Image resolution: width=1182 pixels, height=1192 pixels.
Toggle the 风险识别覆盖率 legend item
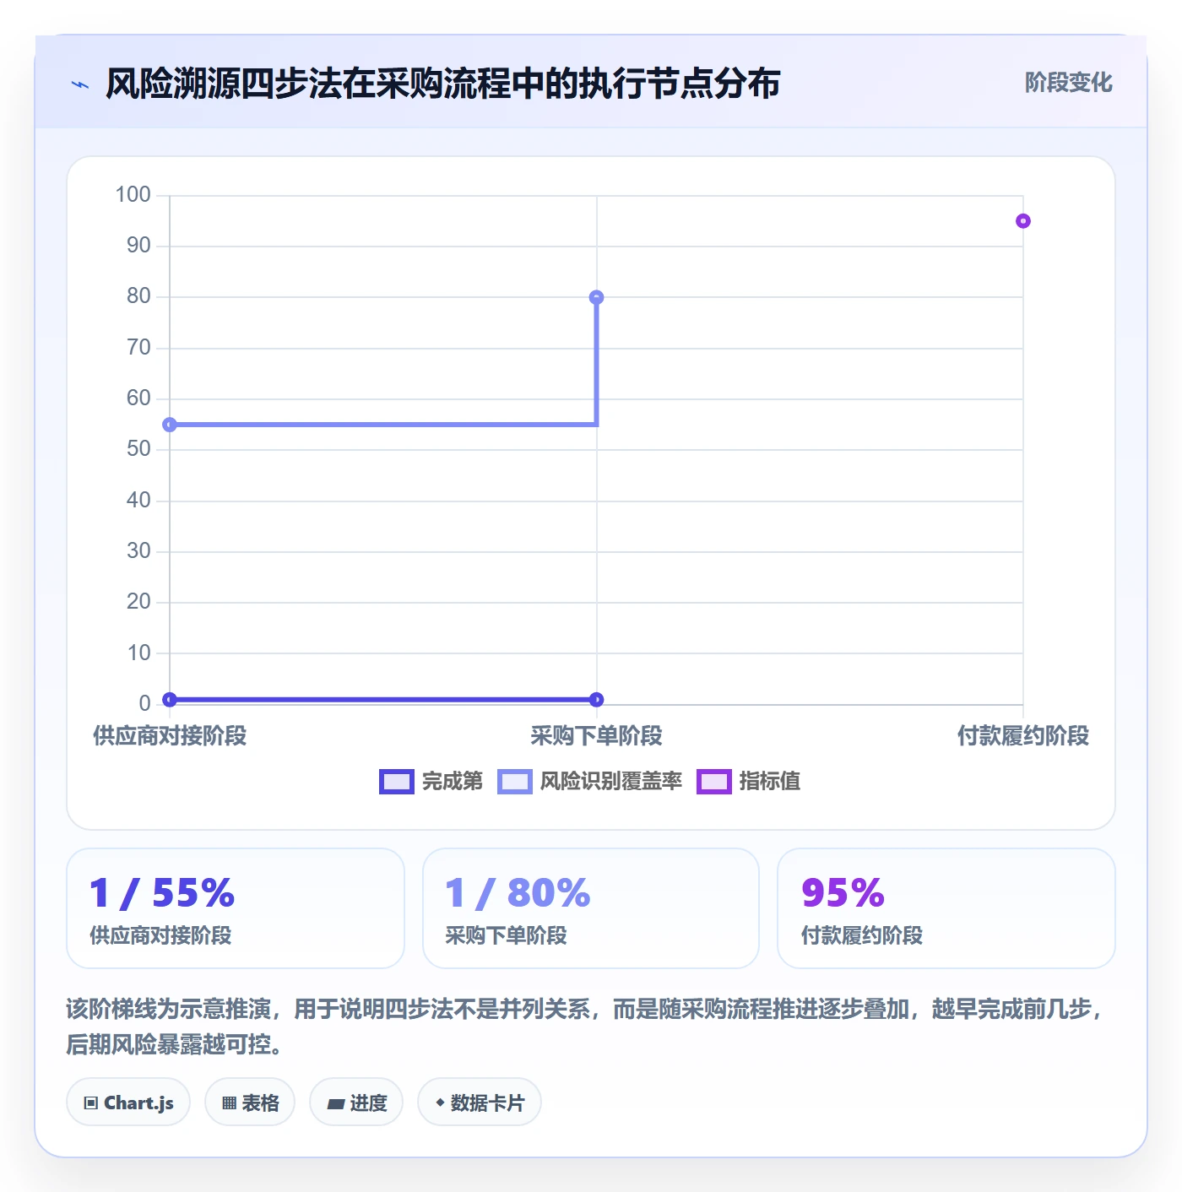[590, 782]
